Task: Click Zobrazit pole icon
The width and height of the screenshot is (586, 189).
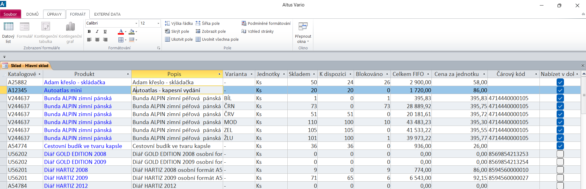Action: click(x=198, y=31)
